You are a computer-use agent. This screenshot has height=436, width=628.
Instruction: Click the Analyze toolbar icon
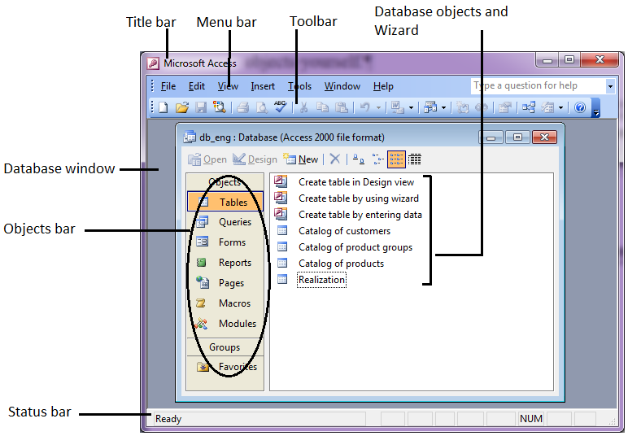click(x=430, y=107)
